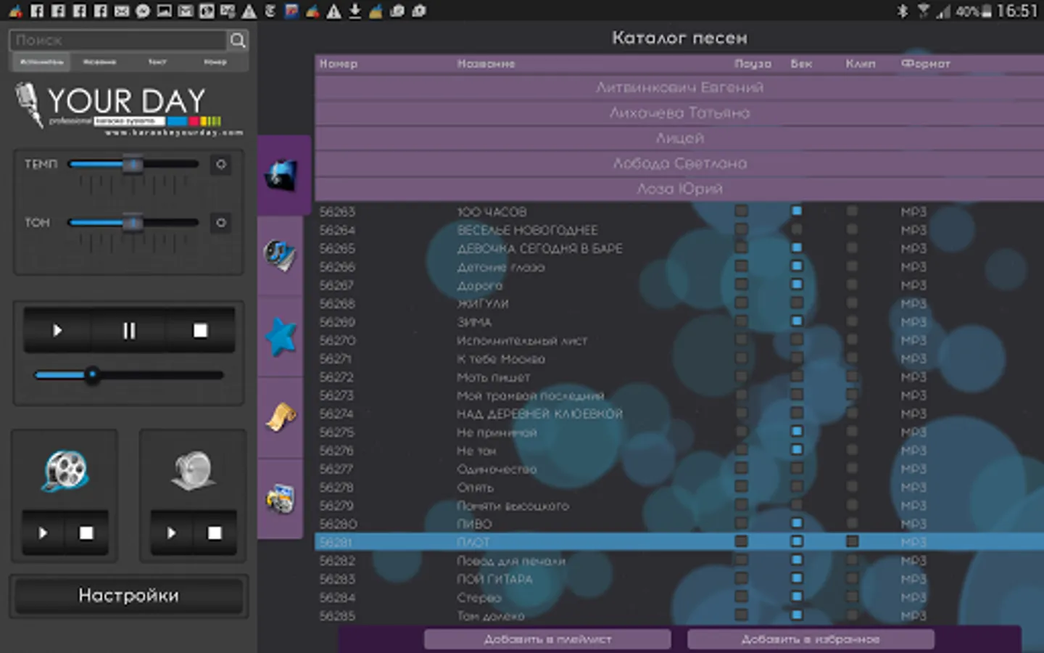Expand the Лобода Светлана artist group
The width and height of the screenshot is (1044, 653).
(679, 163)
